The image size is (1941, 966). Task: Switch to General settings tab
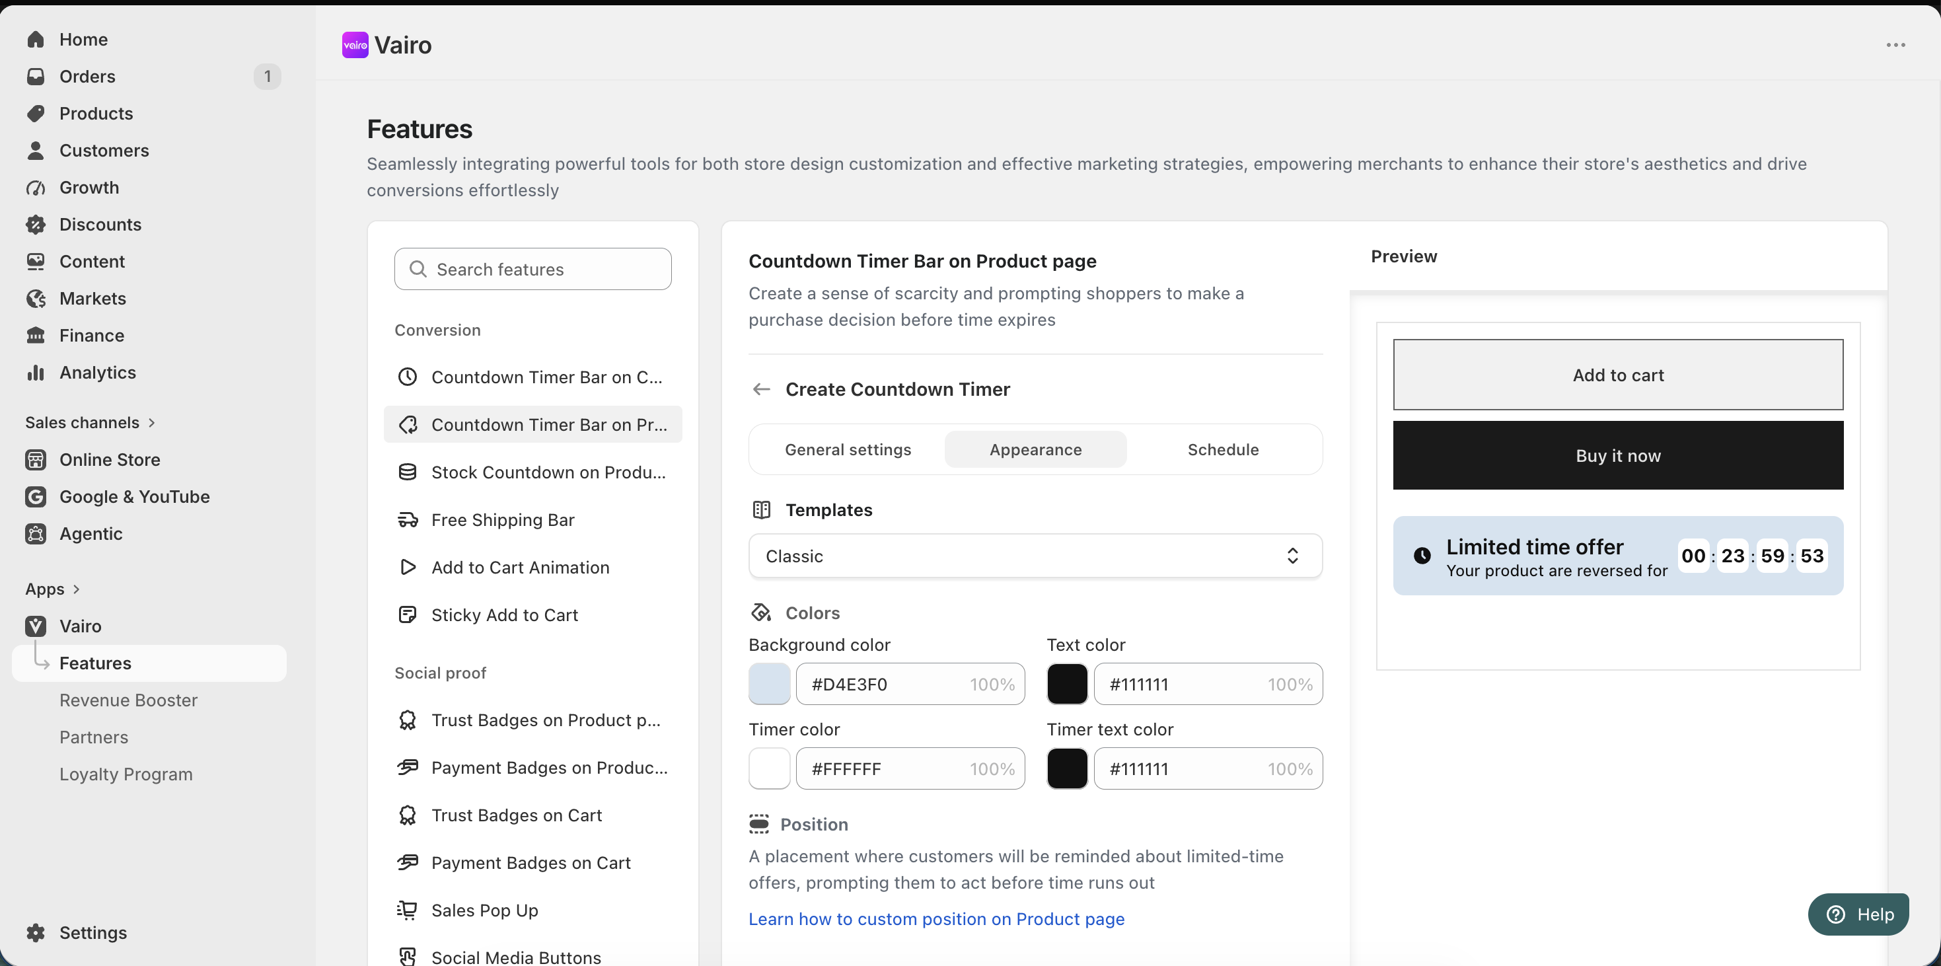[848, 449]
